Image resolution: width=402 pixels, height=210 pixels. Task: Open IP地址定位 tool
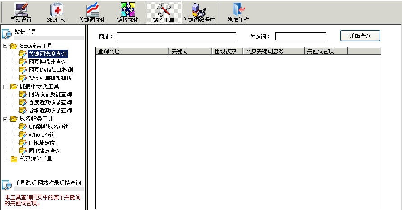click(x=42, y=143)
